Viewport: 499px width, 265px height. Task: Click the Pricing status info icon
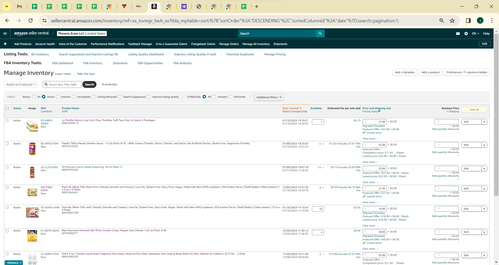(379, 111)
